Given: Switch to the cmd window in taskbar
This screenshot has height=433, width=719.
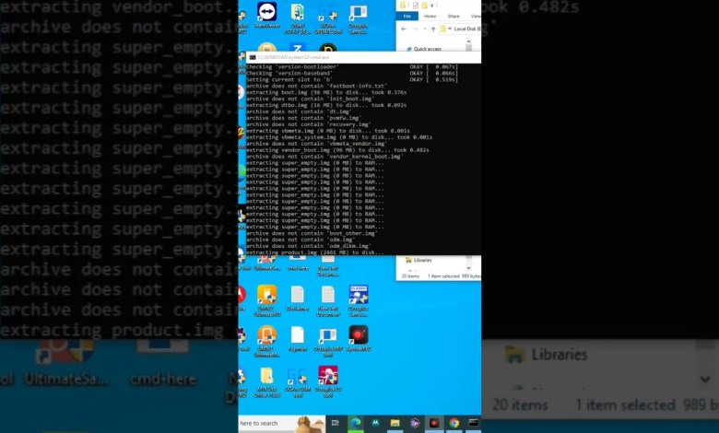Looking at the screenshot, I should pos(473,423).
